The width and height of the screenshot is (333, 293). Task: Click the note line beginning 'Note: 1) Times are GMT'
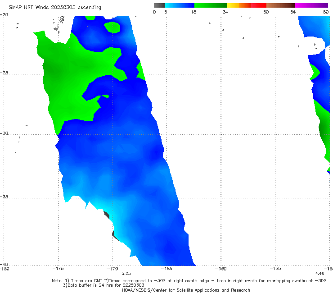pos(189,281)
